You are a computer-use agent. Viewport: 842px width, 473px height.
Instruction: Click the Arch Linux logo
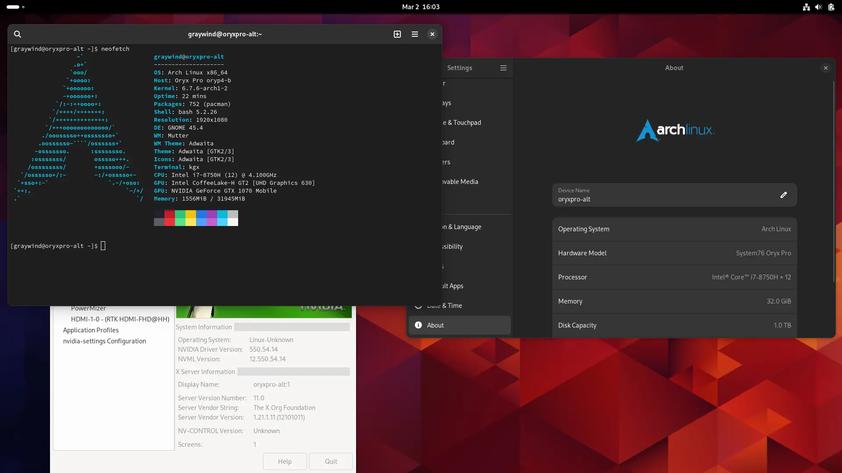[x=674, y=130]
